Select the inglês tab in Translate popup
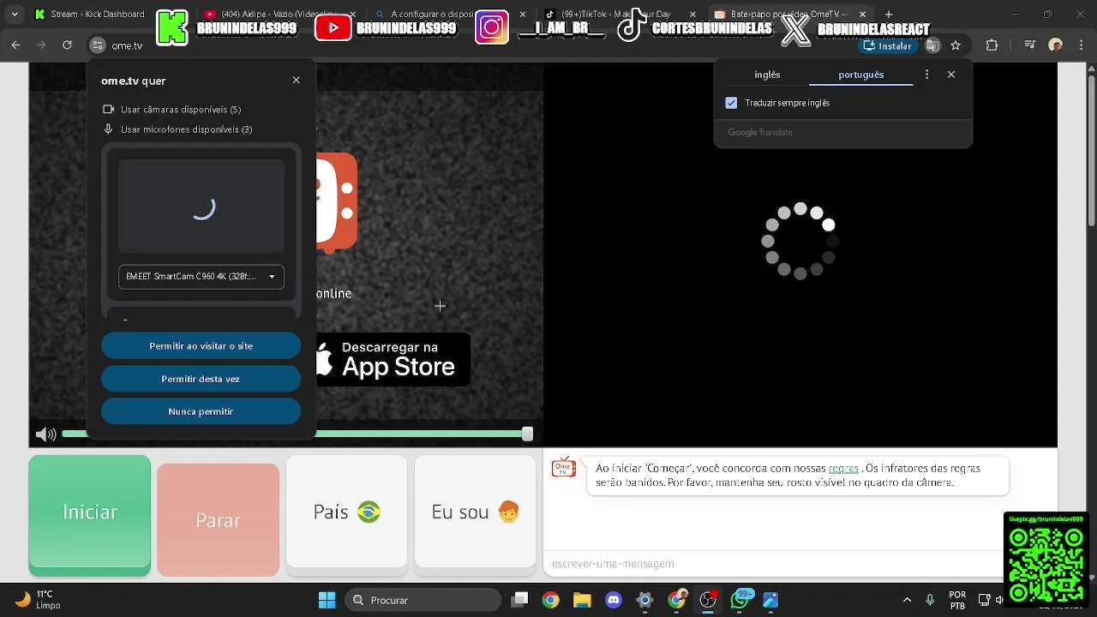This screenshot has height=617, width=1097. pyautogui.click(x=767, y=75)
